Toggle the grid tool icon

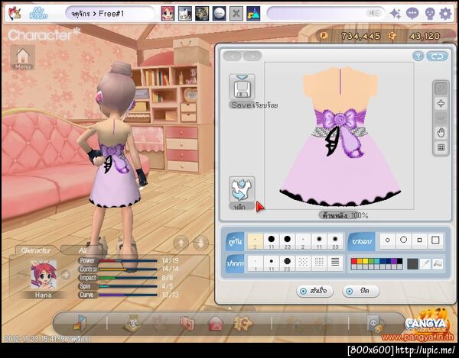pyautogui.click(x=441, y=147)
